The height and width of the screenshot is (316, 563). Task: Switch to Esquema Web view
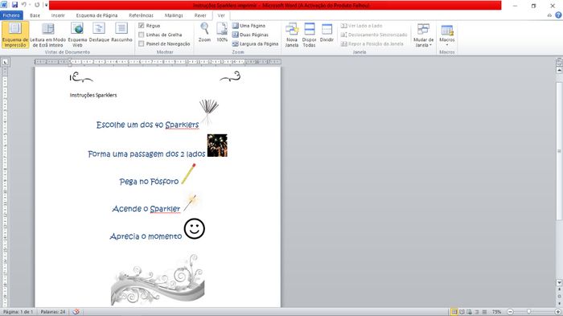(x=77, y=35)
